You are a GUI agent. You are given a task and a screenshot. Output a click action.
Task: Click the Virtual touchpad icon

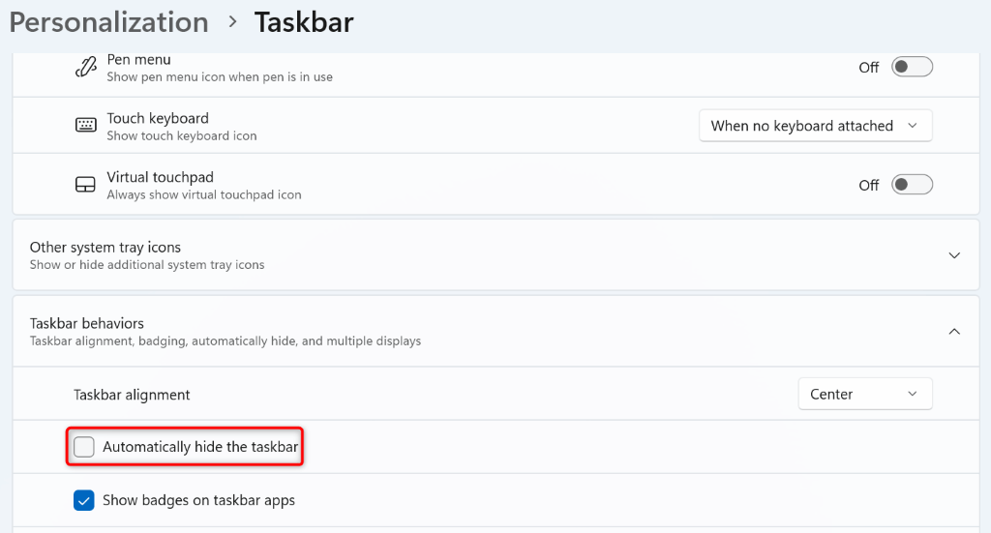(x=86, y=185)
